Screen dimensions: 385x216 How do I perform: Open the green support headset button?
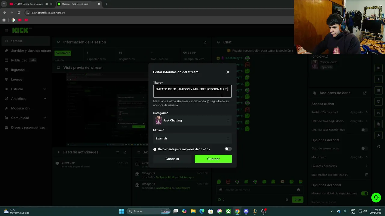[376, 197]
